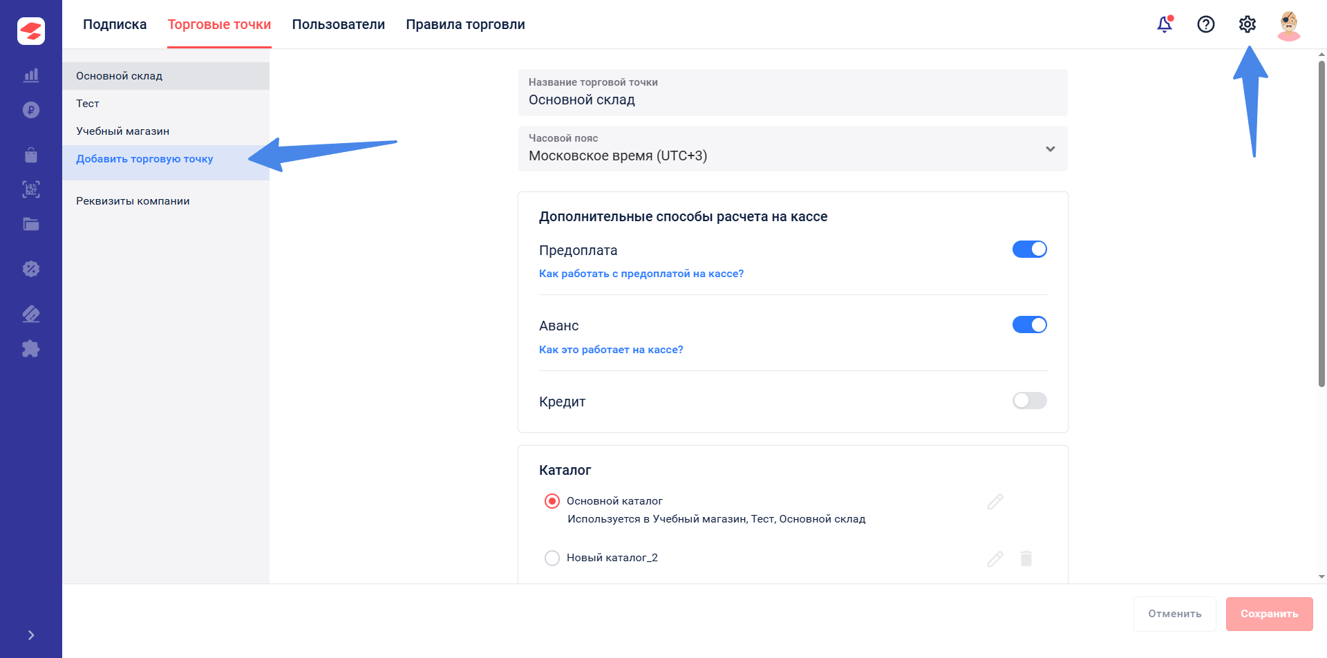Enable the Кредит switch
This screenshot has width=1327, height=658.
[1029, 401]
